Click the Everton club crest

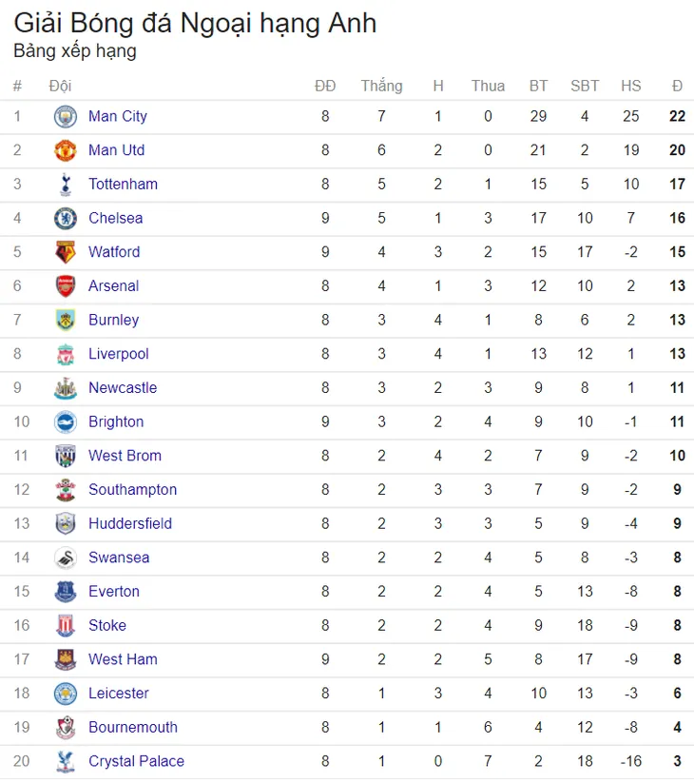[66, 592]
